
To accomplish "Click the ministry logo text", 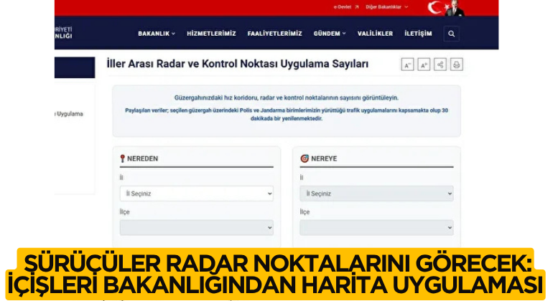I will (x=63, y=33).
